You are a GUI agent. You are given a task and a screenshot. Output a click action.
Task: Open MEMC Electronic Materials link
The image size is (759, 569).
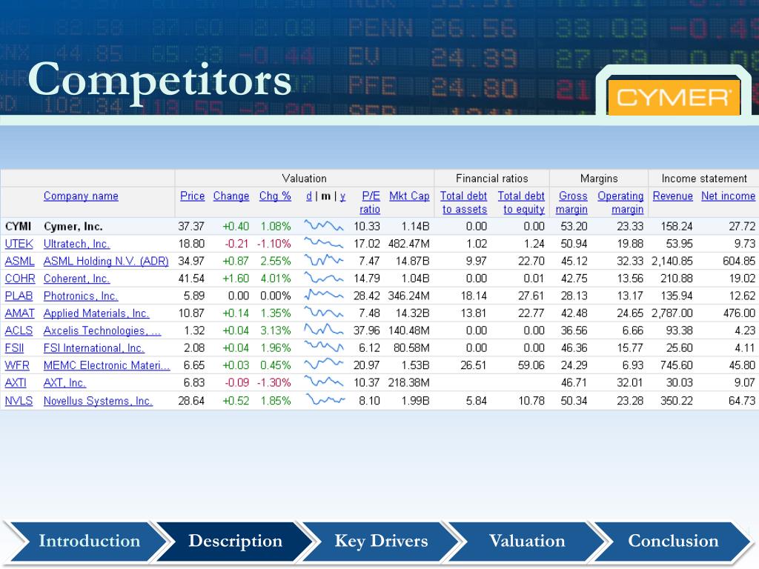point(107,366)
